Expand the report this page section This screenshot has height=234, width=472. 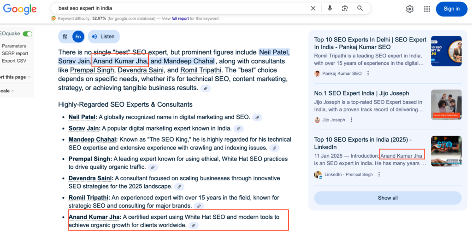(16, 77)
